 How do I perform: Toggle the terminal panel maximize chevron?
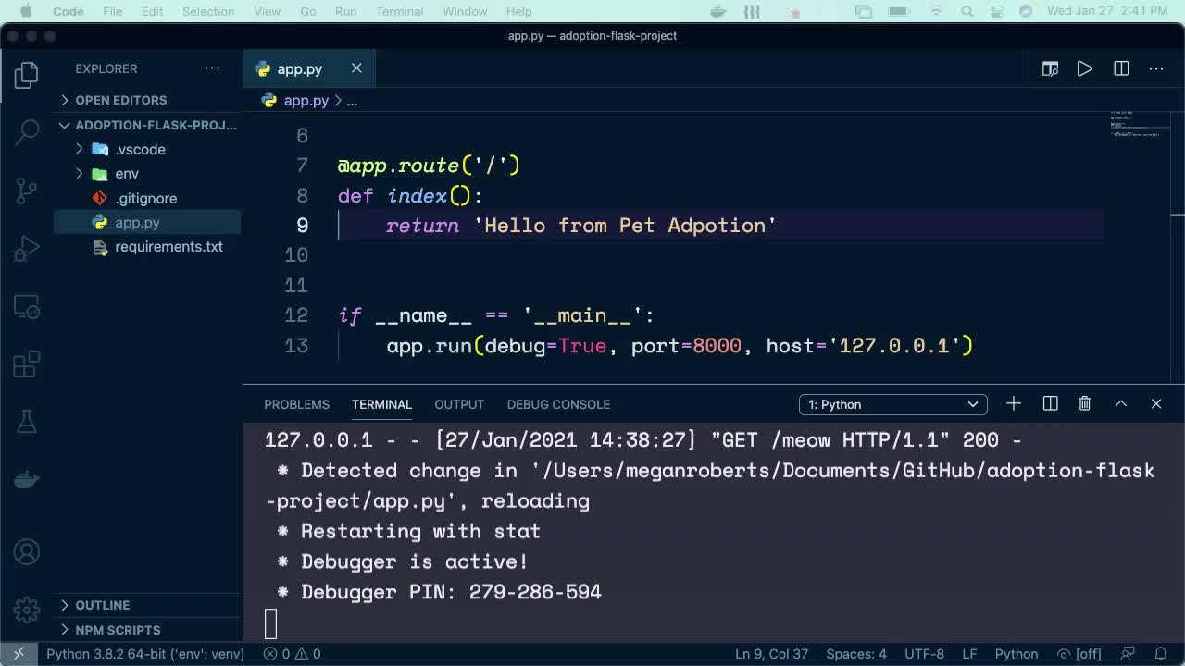tap(1120, 403)
